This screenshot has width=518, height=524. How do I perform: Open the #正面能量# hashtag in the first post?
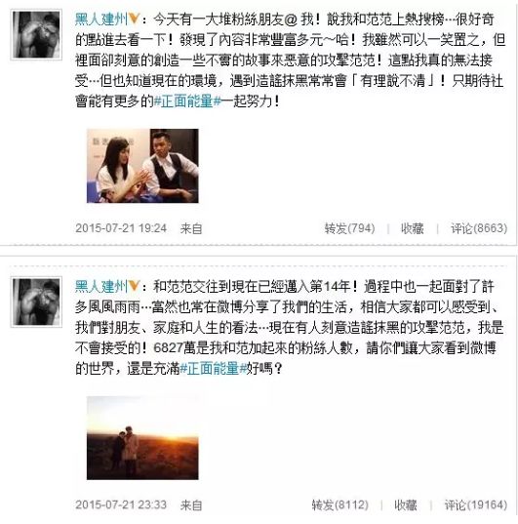(187, 101)
